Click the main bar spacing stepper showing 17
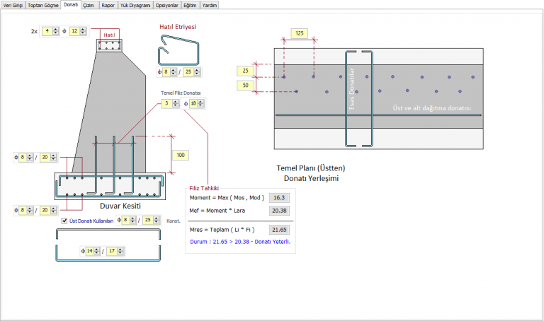This screenshot has height=321, width=544. point(115,251)
